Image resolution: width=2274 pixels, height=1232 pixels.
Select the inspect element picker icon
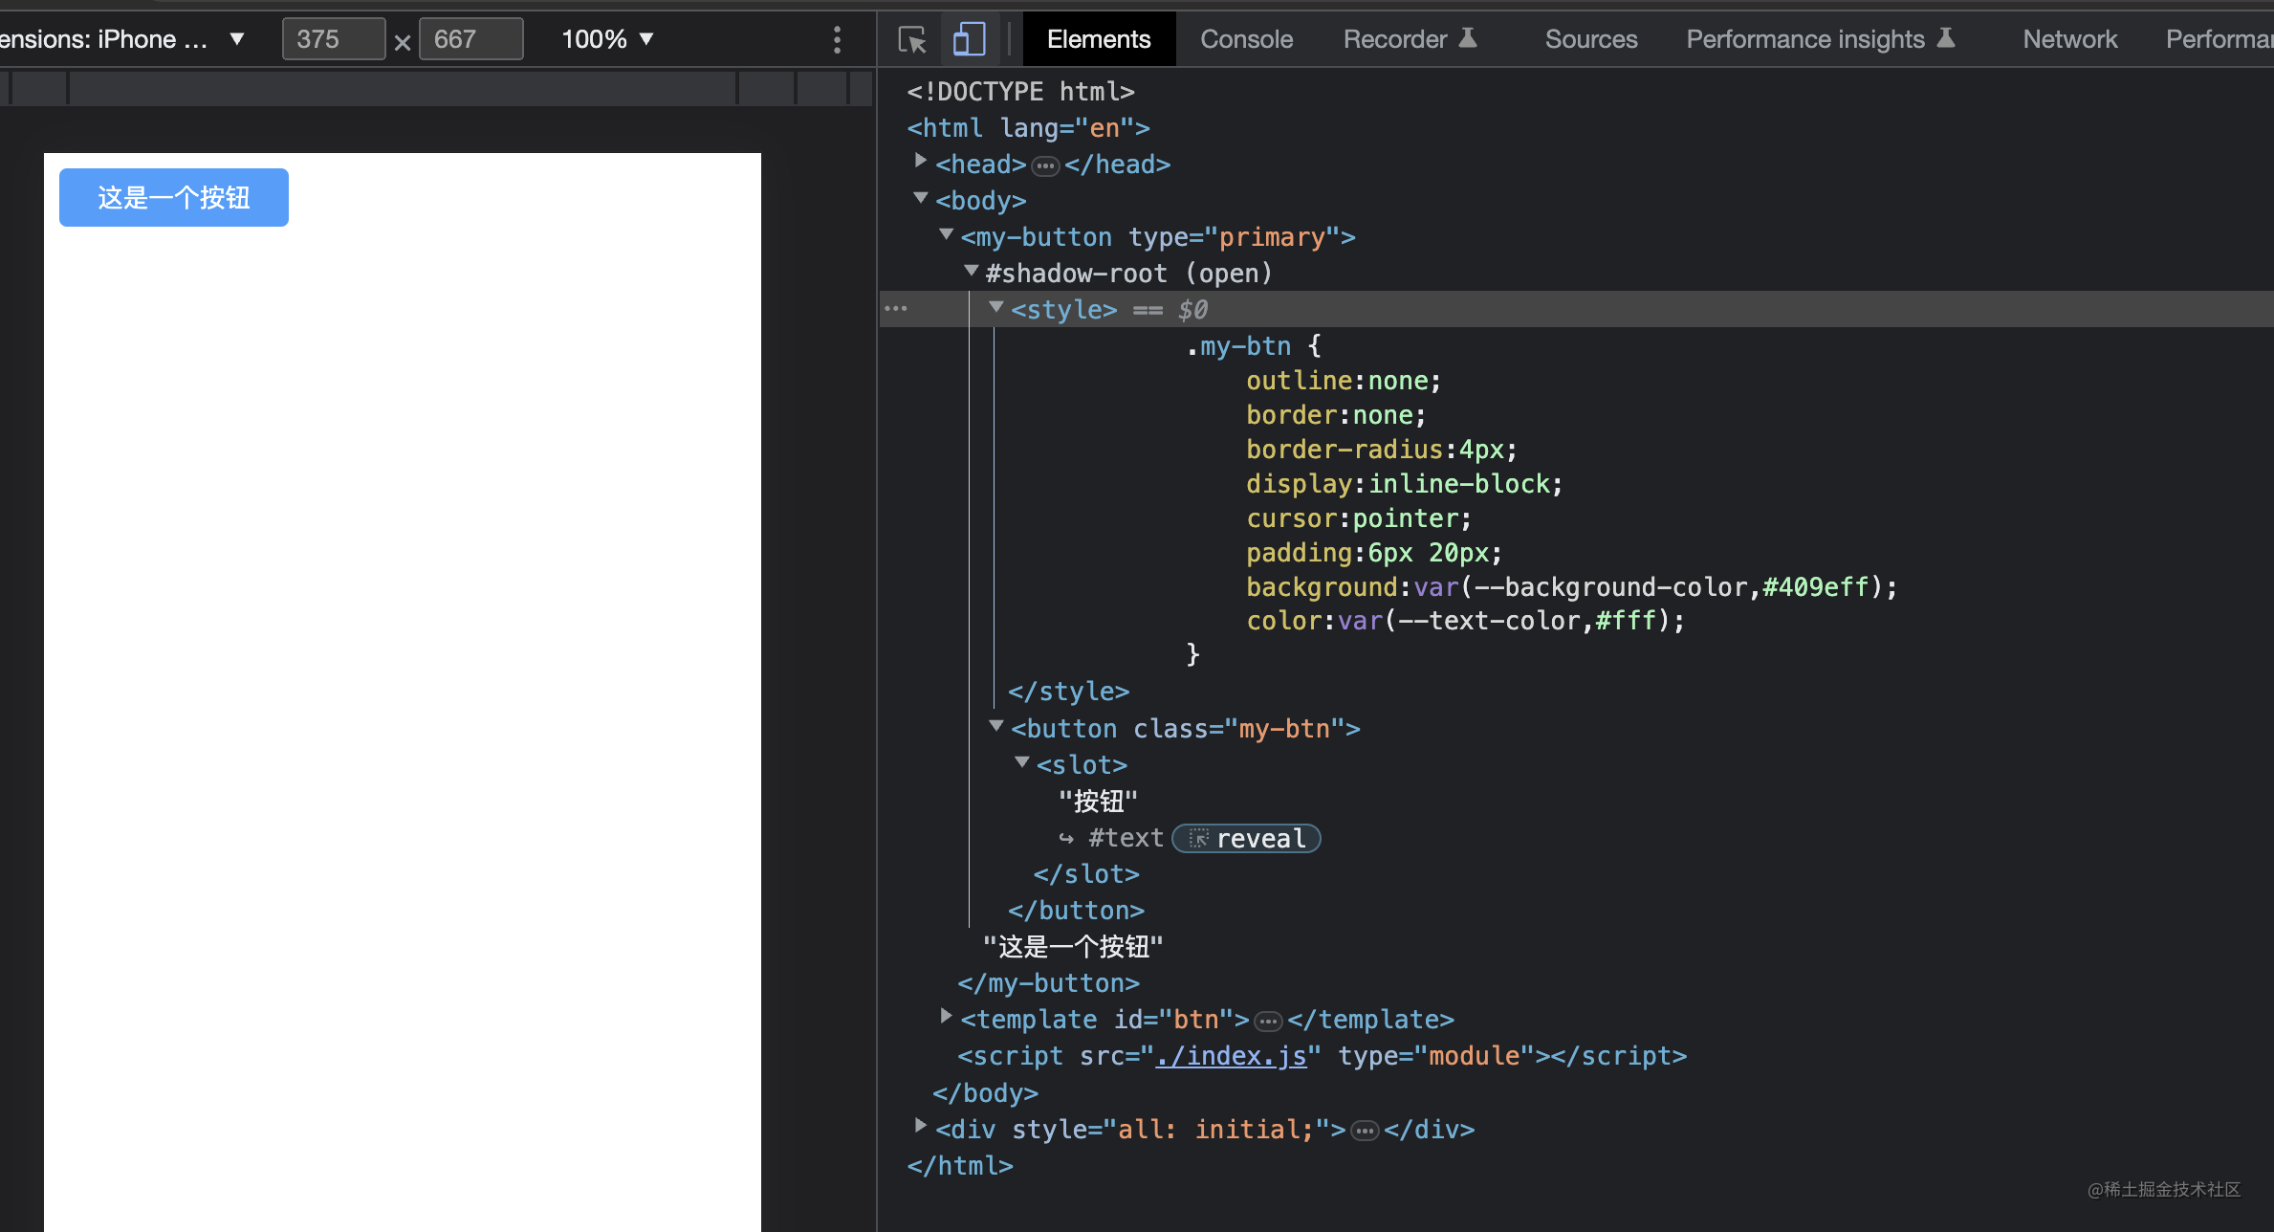[x=912, y=39]
